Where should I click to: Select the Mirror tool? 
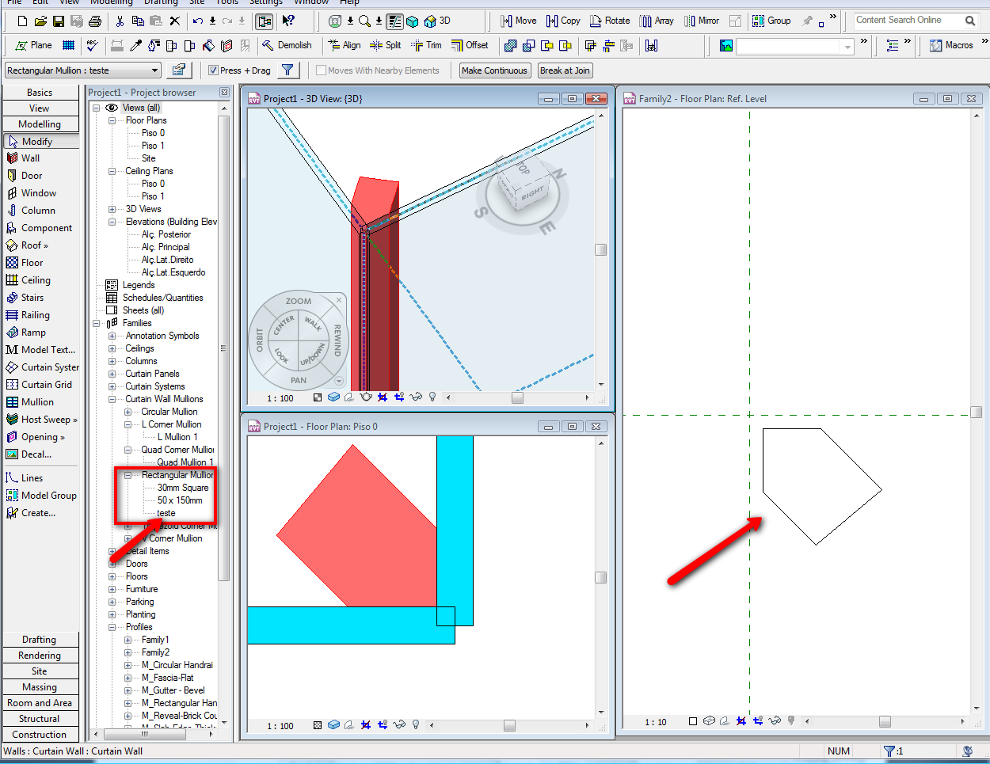point(702,21)
